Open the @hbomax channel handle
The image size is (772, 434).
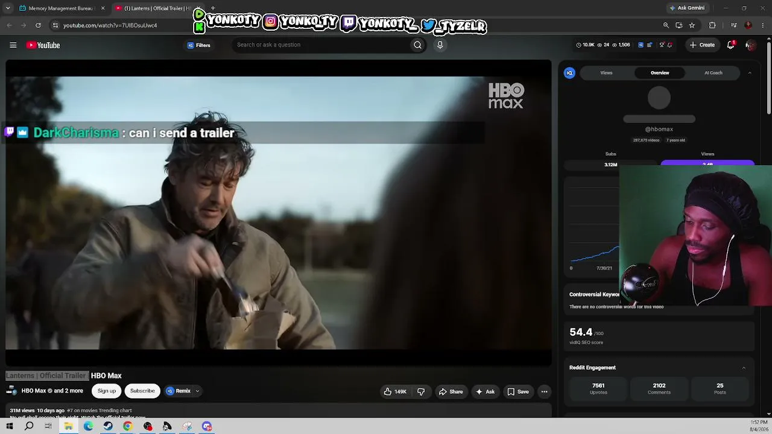[659, 129]
